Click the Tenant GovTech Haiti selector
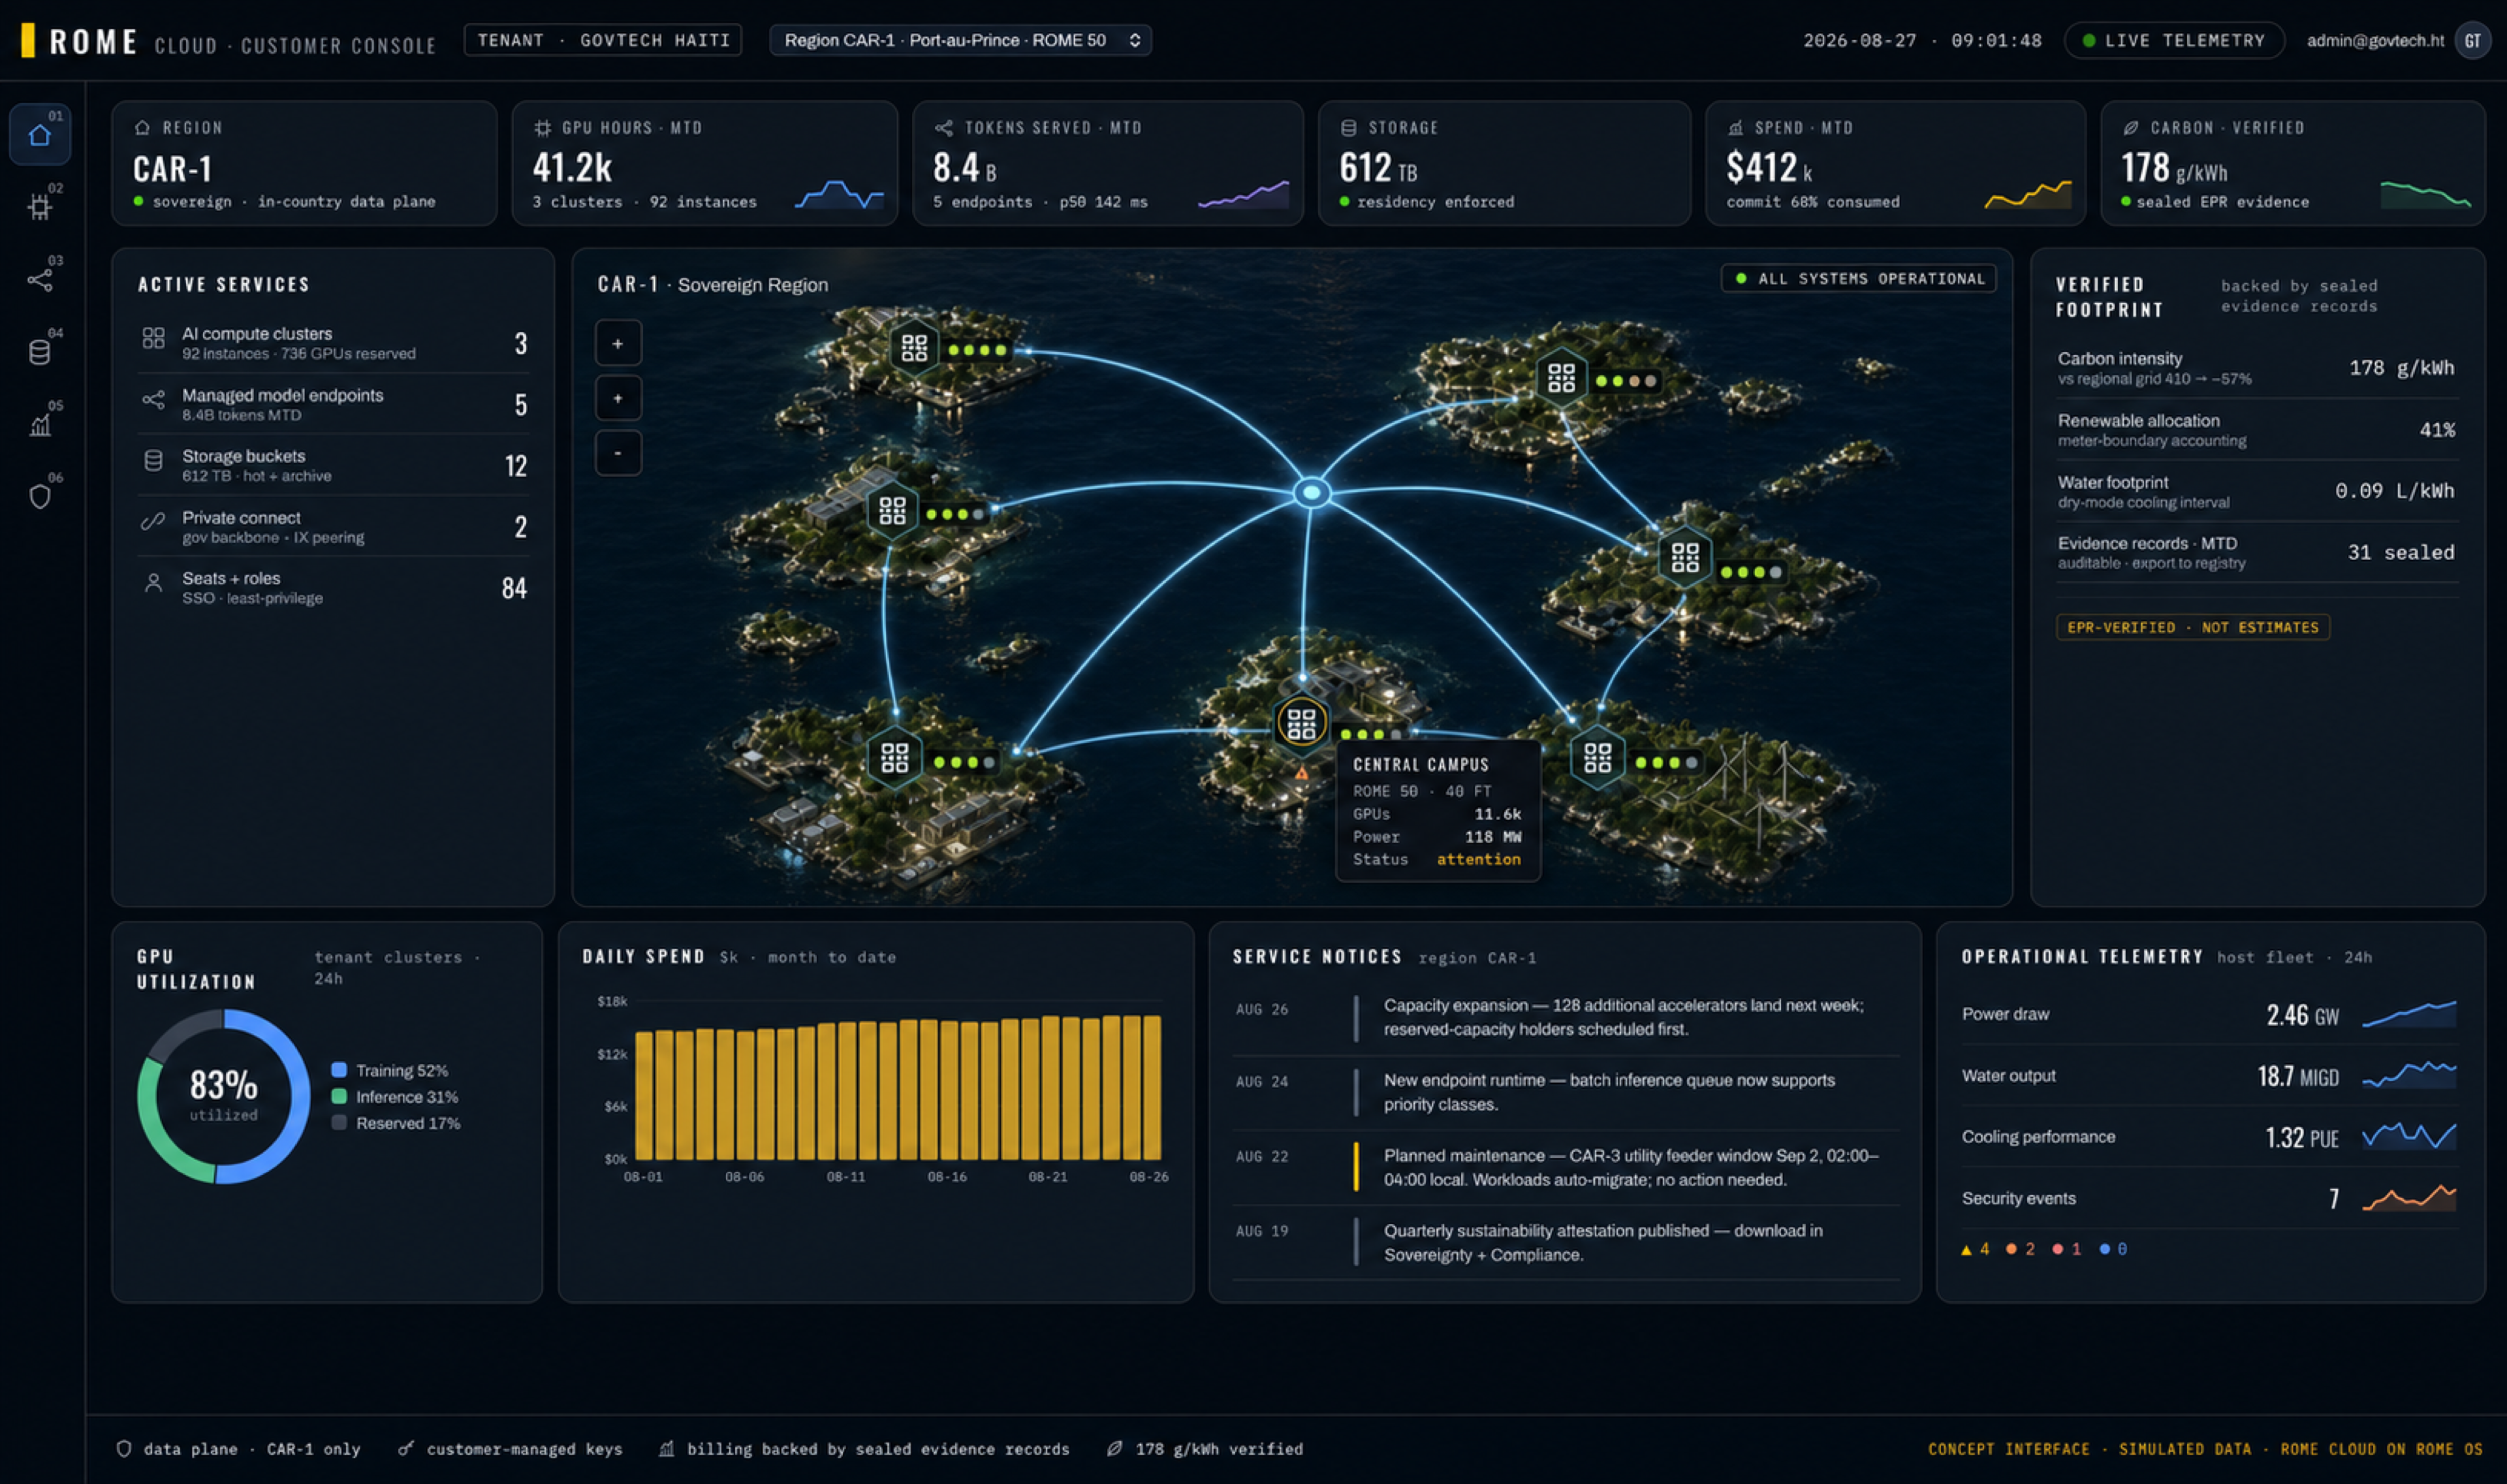The width and height of the screenshot is (2507, 1484). (603, 40)
